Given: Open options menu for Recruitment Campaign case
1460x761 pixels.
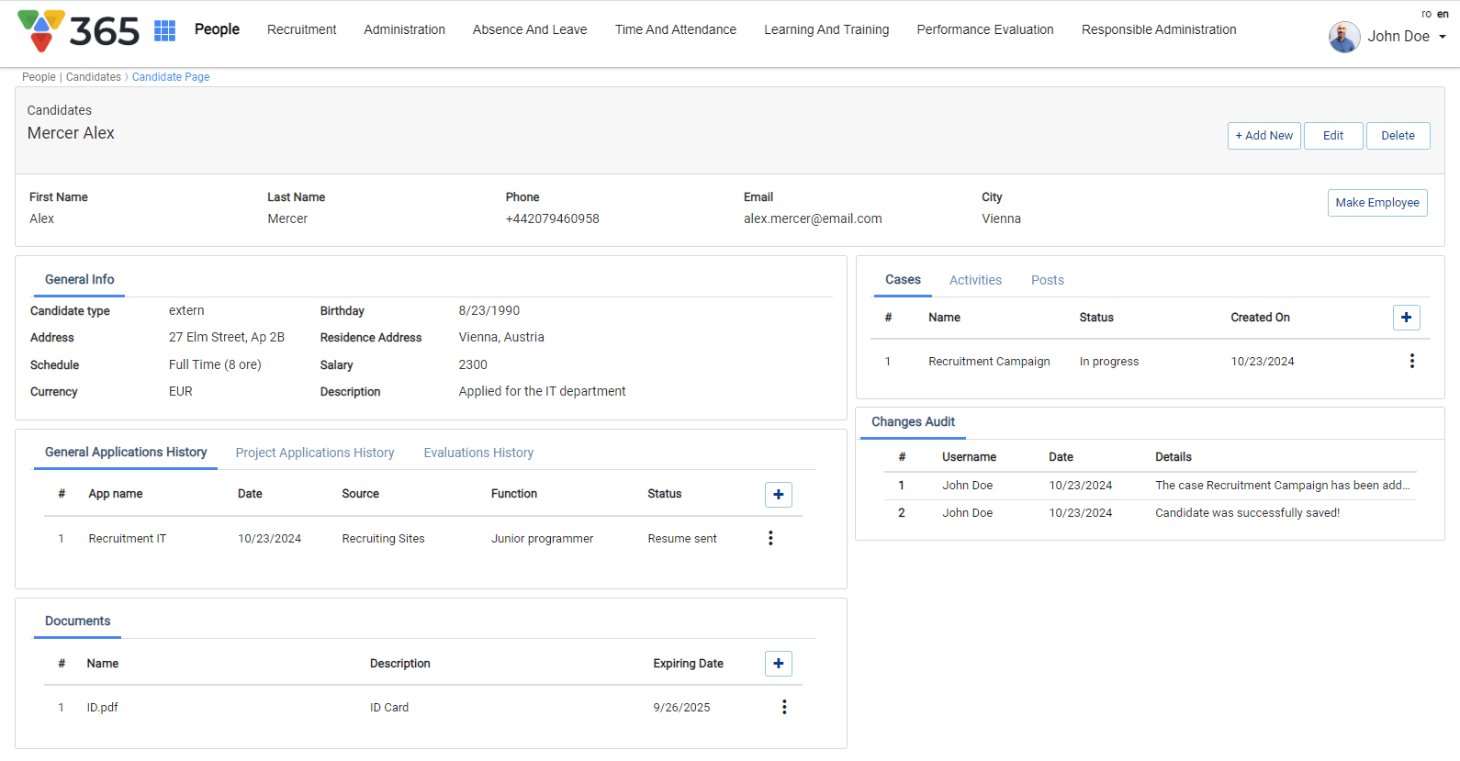Looking at the screenshot, I should click(x=1411, y=362).
